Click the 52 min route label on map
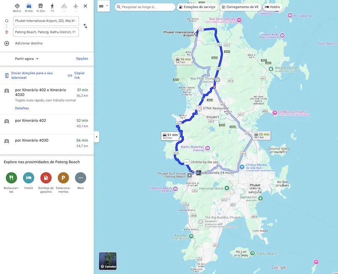This screenshot has width=338, height=274. click(x=262, y=136)
